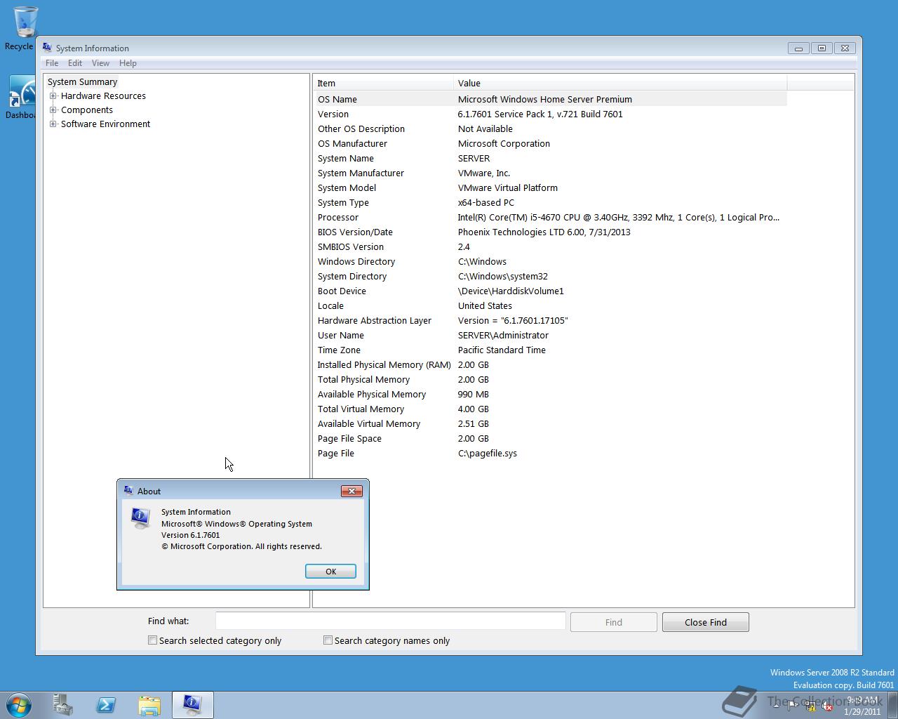Expand the Hardware Resources node
898x719 pixels.
point(53,96)
